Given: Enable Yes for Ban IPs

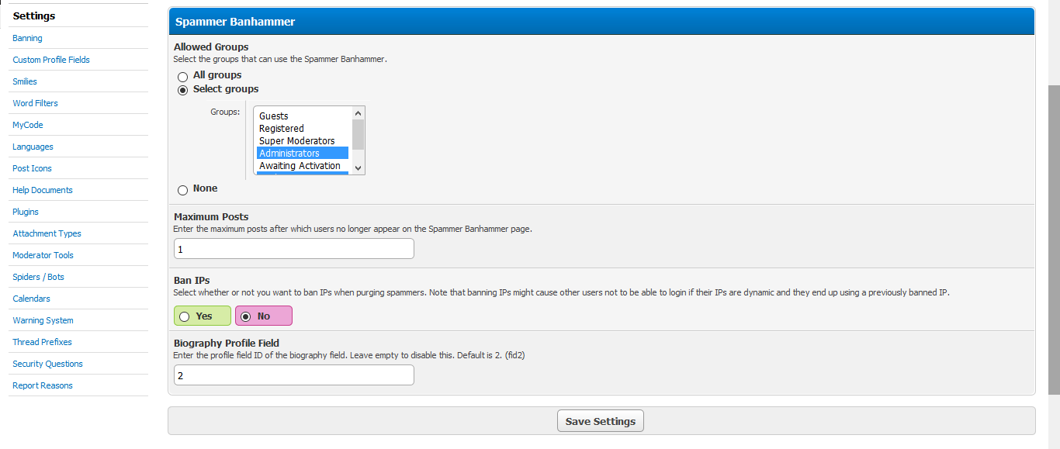Looking at the screenshot, I should tap(185, 316).
